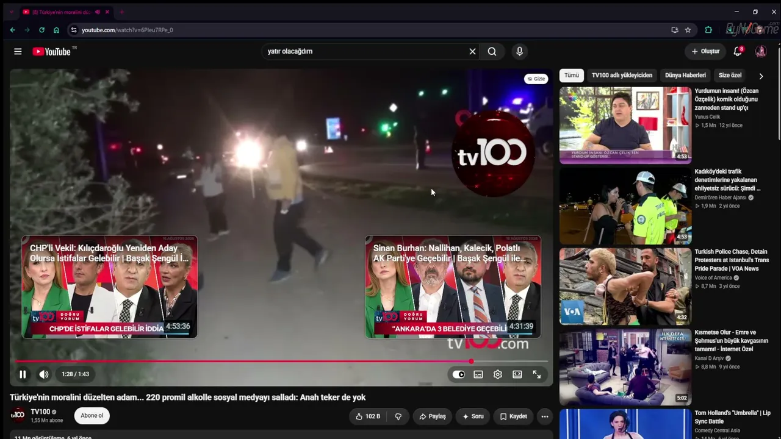The image size is (781, 439).
Task: Mute the tab via its speaker icon
Action: pyautogui.click(x=98, y=12)
